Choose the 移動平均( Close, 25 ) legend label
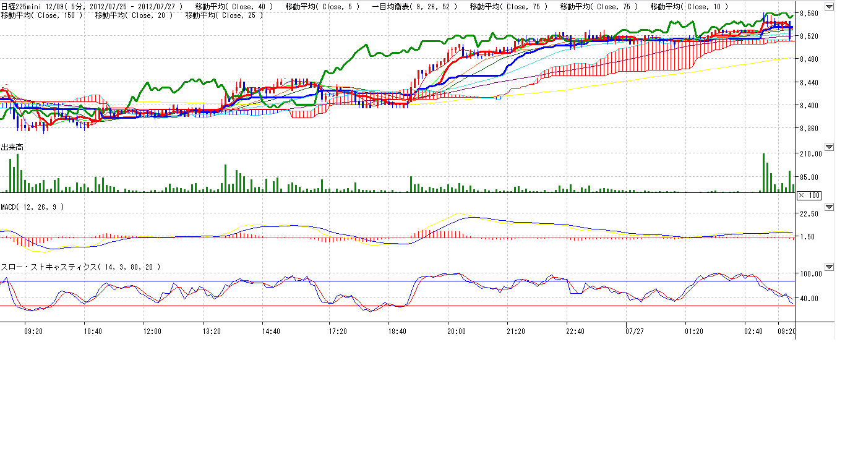 pyautogui.click(x=225, y=15)
